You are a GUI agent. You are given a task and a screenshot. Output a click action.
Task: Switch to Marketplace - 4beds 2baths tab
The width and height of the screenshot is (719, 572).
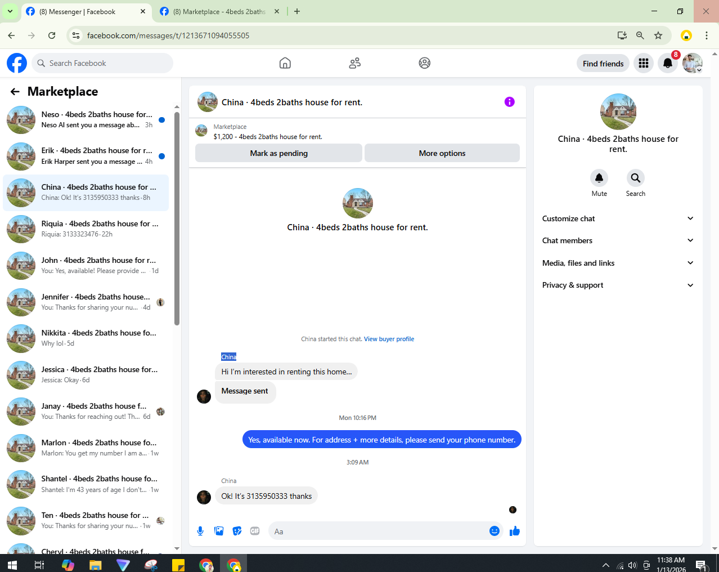(x=219, y=12)
